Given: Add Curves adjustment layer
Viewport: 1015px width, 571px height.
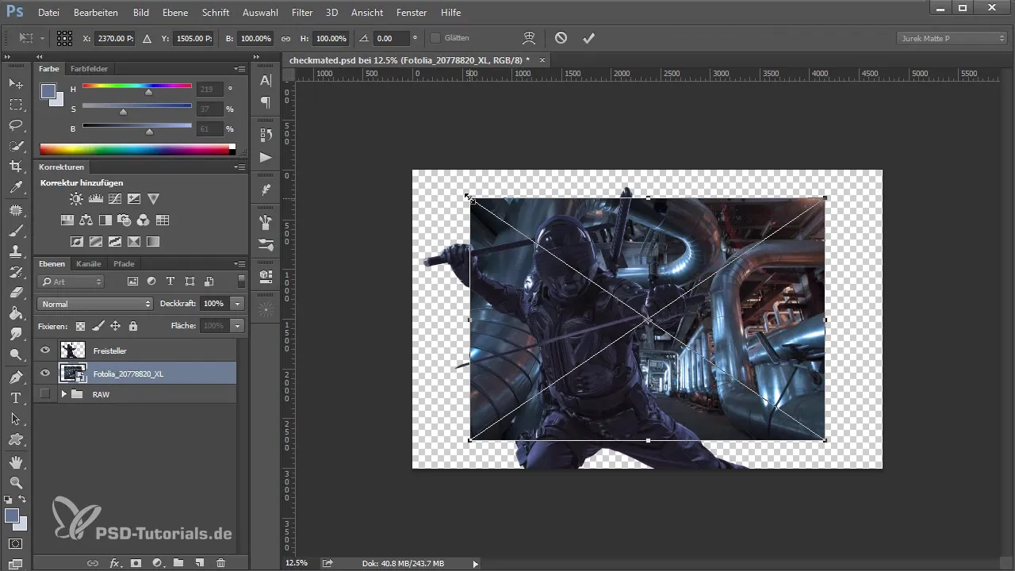Looking at the screenshot, I should point(115,199).
